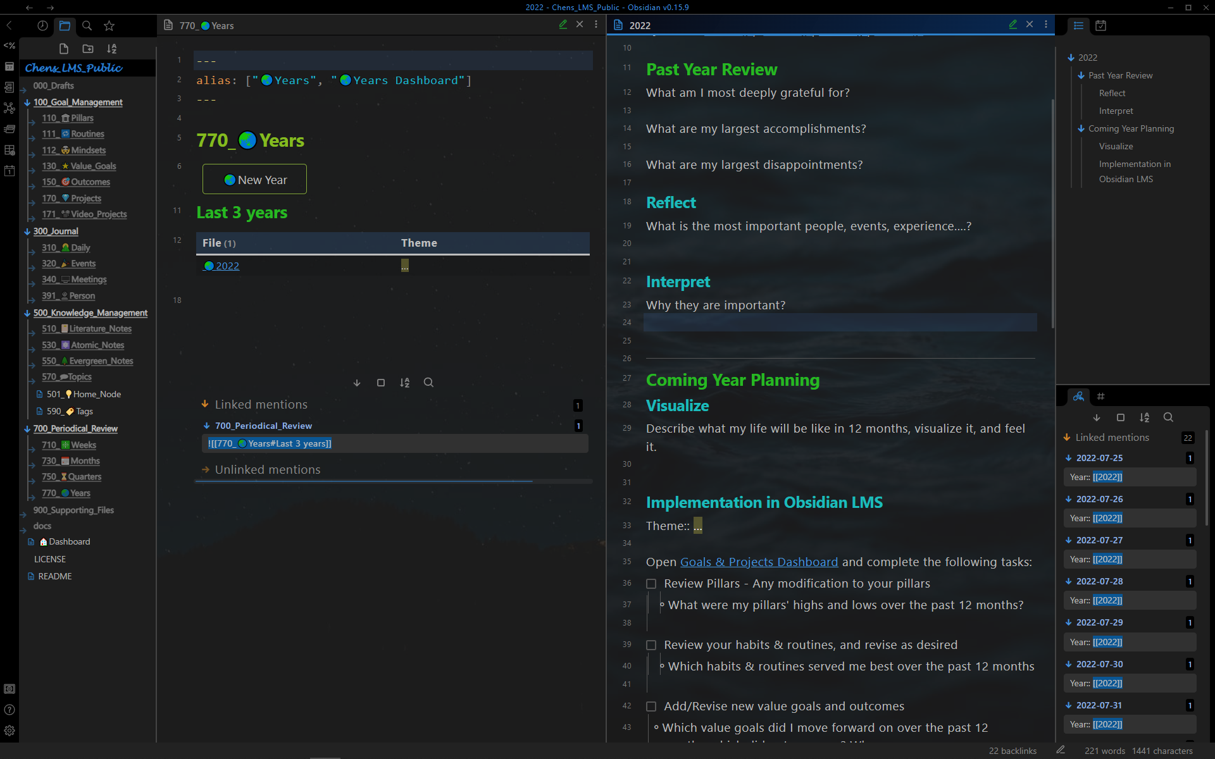Search backlinks in right sidebar panel
Screen dimensions: 1215x759
tap(1169, 417)
